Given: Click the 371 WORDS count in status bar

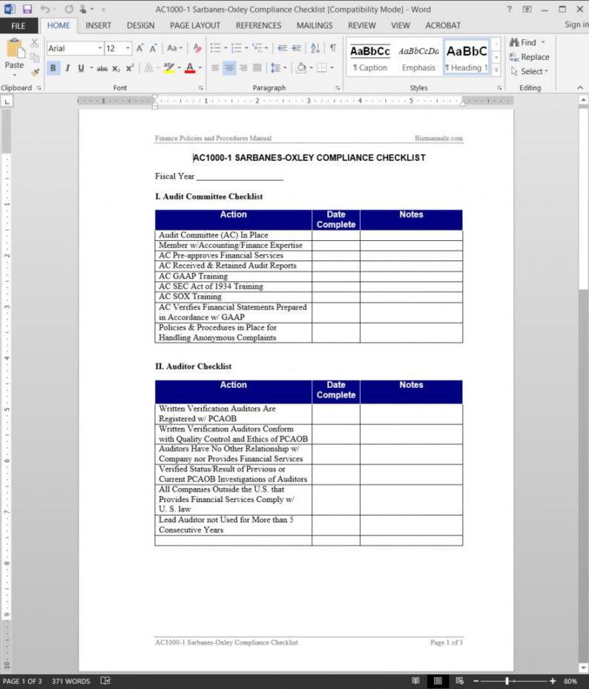Looking at the screenshot, I should pos(70,681).
